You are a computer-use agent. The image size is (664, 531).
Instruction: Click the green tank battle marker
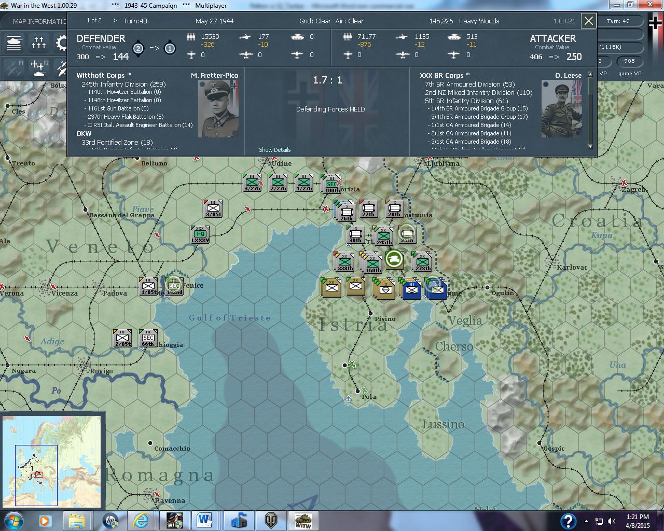click(395, 260)
